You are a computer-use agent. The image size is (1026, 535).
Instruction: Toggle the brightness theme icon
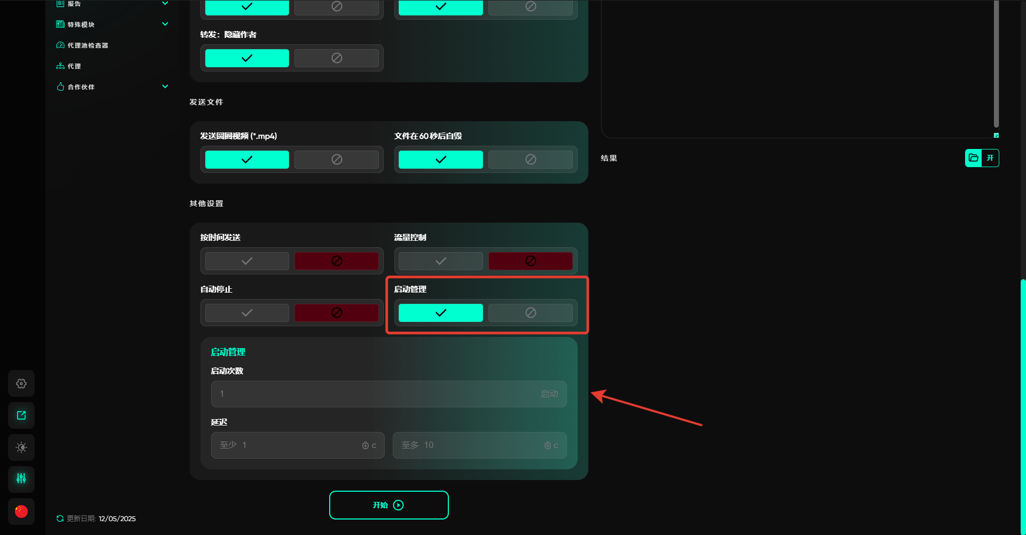coord(21,447)
